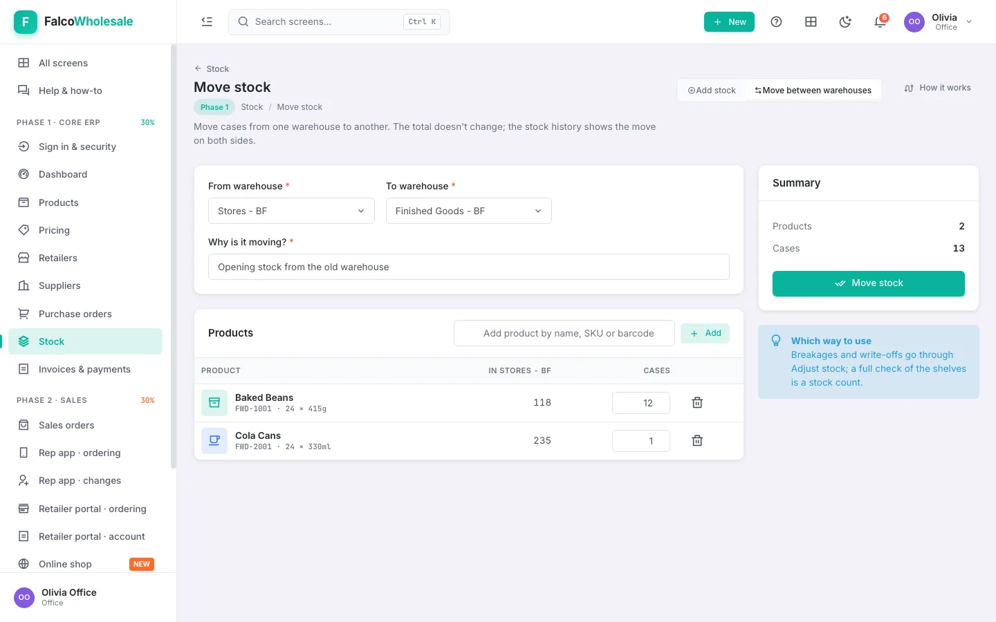The width and height of the screenshot is (996, 622).
Task: Click the Stock breadcrumb link
Action: tap(252, 107)
